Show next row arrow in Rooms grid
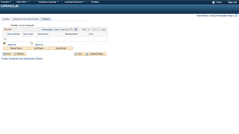The width and height of the screenshot is (239, 134). 99,29
